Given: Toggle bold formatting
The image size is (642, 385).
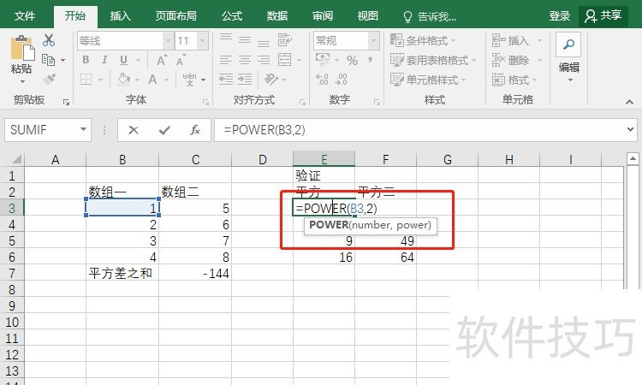Looking at the screenshot, I should (86, 60).
